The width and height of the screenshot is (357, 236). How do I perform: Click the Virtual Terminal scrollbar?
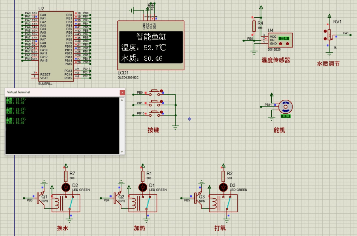122,125
